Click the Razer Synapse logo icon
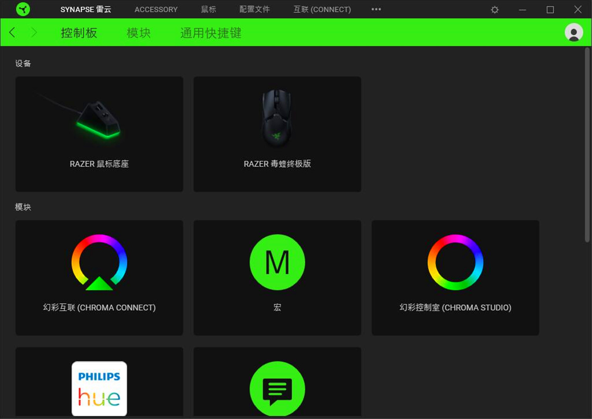The width and height of the screenshot is (592, 419). [23, 9]
